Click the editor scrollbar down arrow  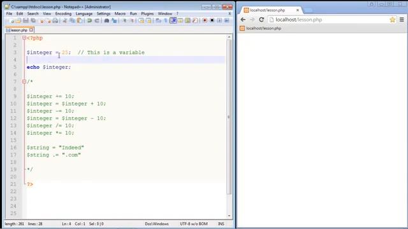tap(229, 216)
